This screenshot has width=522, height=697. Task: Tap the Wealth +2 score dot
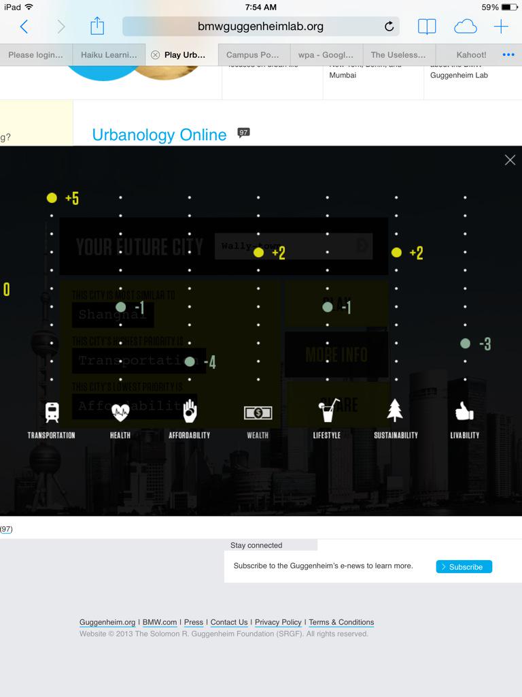coord(258,253)
